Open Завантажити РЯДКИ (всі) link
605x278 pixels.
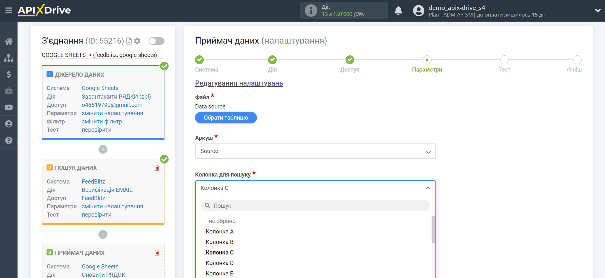coord(116,97)
